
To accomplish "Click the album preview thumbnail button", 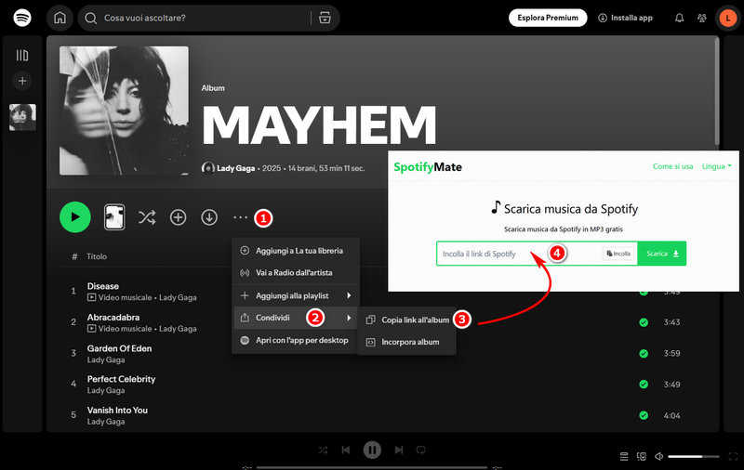I will (114, 217).
